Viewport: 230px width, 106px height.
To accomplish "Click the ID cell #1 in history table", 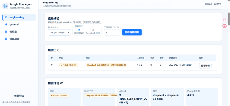I will tap(52, 65).
